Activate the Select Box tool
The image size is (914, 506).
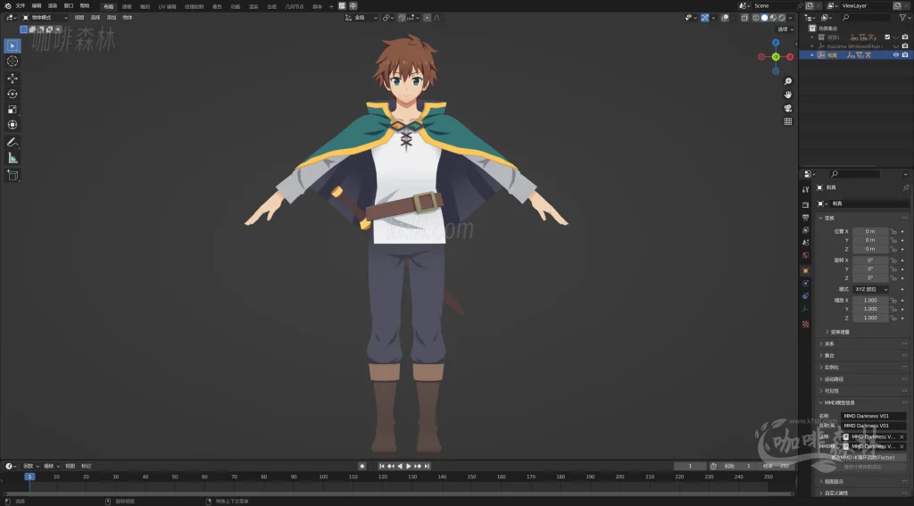pyautogui.click(x=12, y=46)
